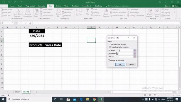181x102 pixels.
Task: Open the Data Validation dropdown arrow
Action: 125,16
